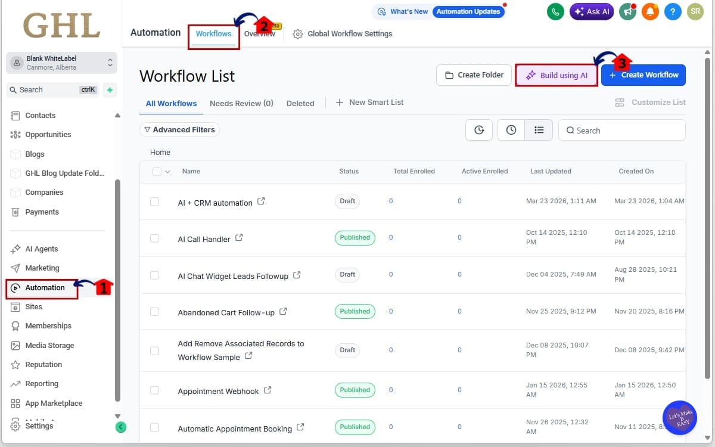This screenshot has width=715, height=447.
Task: Switch to the list view icon
Action: [x=539, y=129]
